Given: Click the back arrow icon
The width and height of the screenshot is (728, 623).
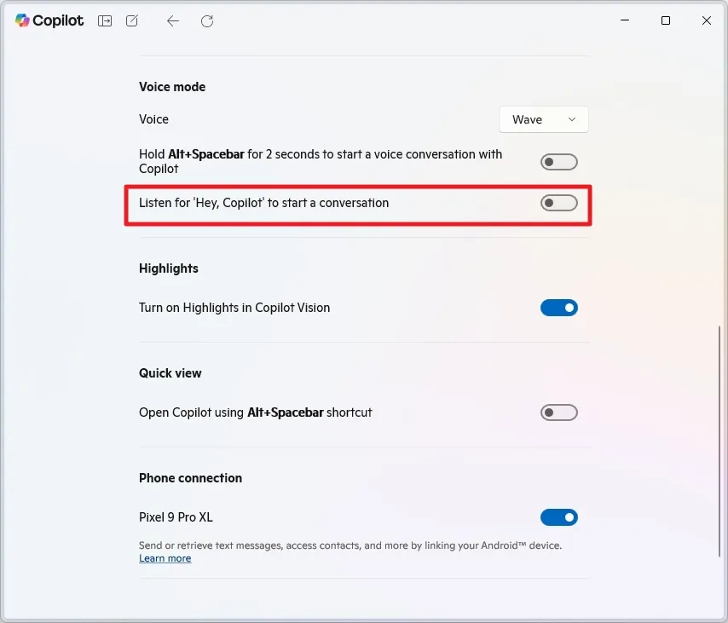Looking at the screenshot, I should coord(172,20).
